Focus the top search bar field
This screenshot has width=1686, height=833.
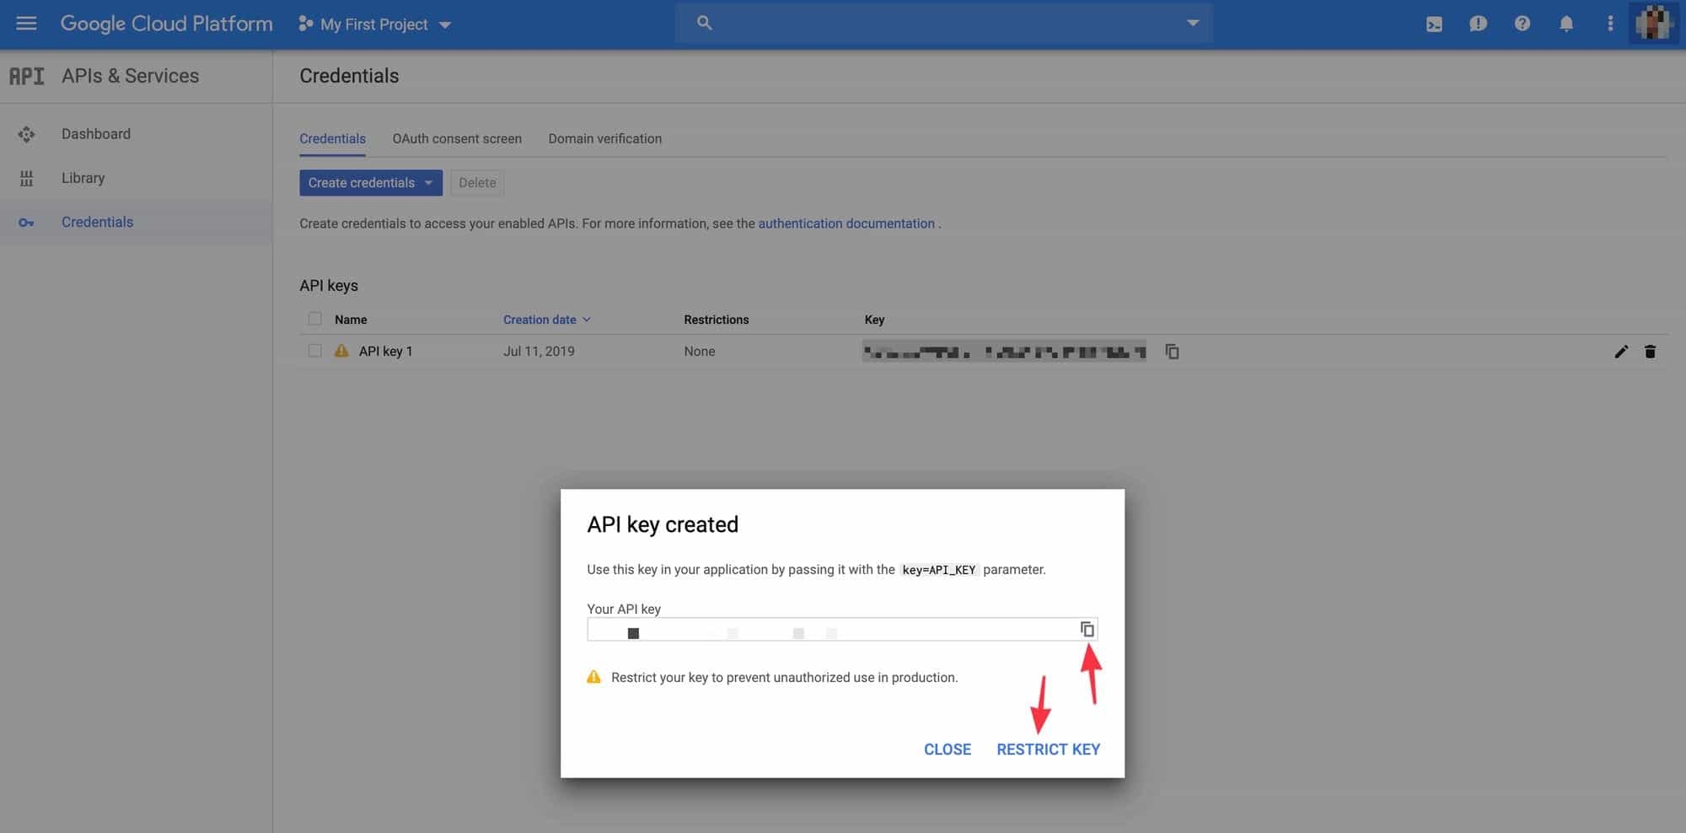coord(943,24)
